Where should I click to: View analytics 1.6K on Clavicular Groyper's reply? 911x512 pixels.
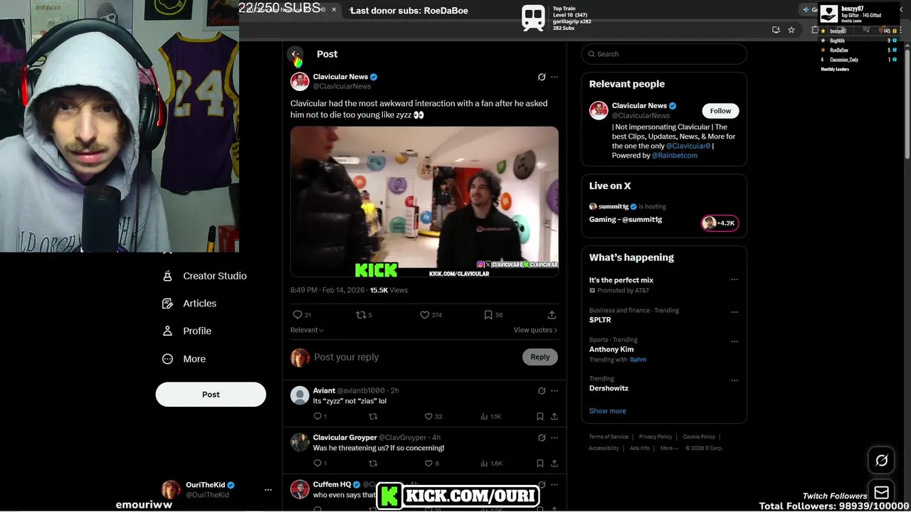tap(491, 464)
